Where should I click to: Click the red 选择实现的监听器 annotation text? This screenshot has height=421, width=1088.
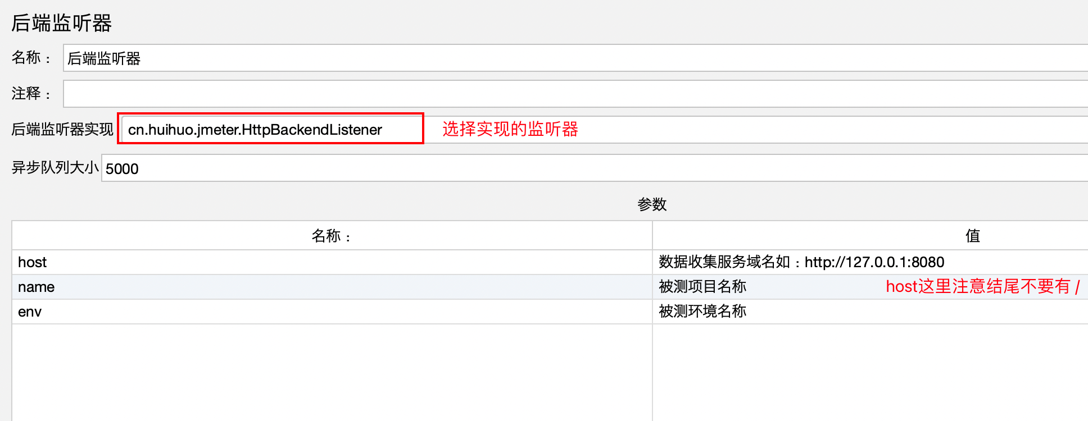click(x=510, y=129)
